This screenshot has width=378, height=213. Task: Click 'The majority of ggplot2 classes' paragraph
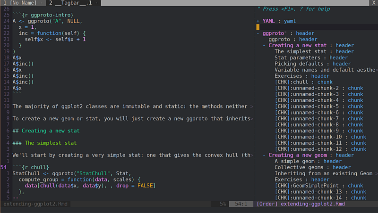[130, 106]
